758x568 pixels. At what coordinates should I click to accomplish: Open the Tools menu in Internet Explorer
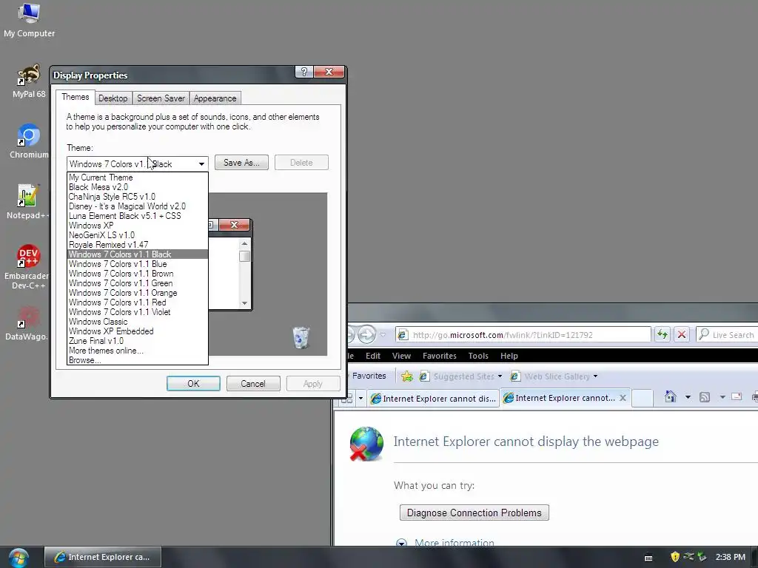478,356
